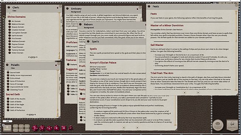Click the Reborn window link icon
This screenshot has height=135, width=241.
pyautogui.click(x=80, y=24)
